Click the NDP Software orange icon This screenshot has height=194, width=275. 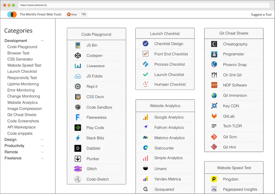pos(214,85)
